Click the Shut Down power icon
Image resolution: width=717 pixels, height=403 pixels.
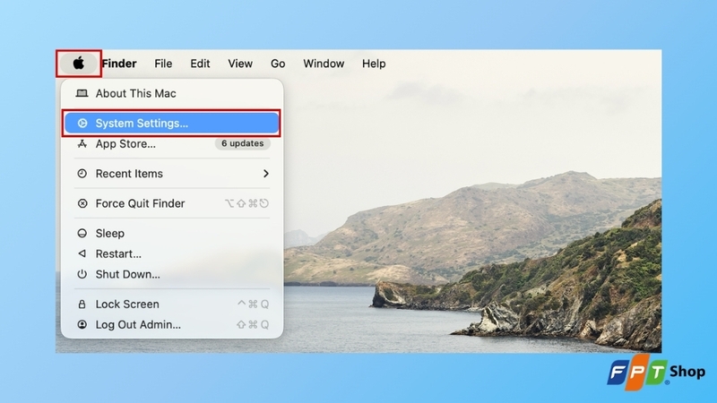(x=82, y=274)
